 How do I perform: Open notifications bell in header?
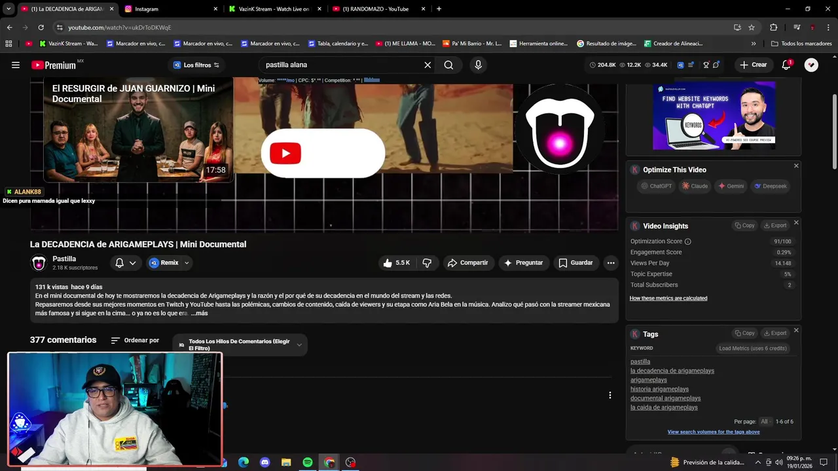click(x=786, y=65)
